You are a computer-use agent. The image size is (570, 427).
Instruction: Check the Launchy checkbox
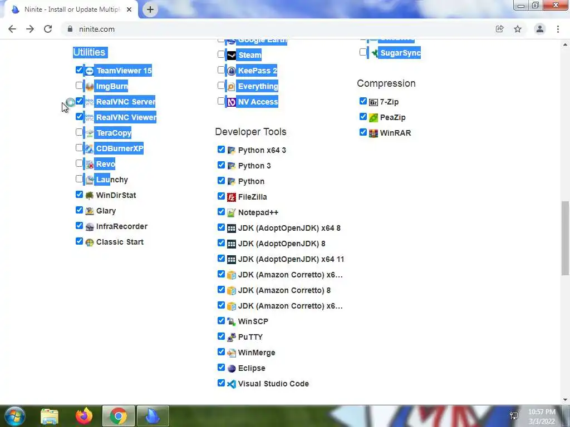tap(79, 178)
